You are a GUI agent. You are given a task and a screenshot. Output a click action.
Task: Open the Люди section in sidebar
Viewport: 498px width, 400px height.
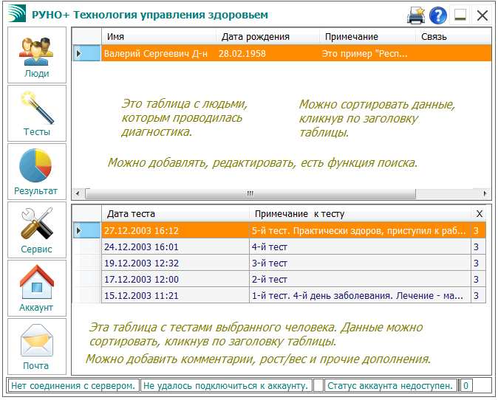click(37, 55)
